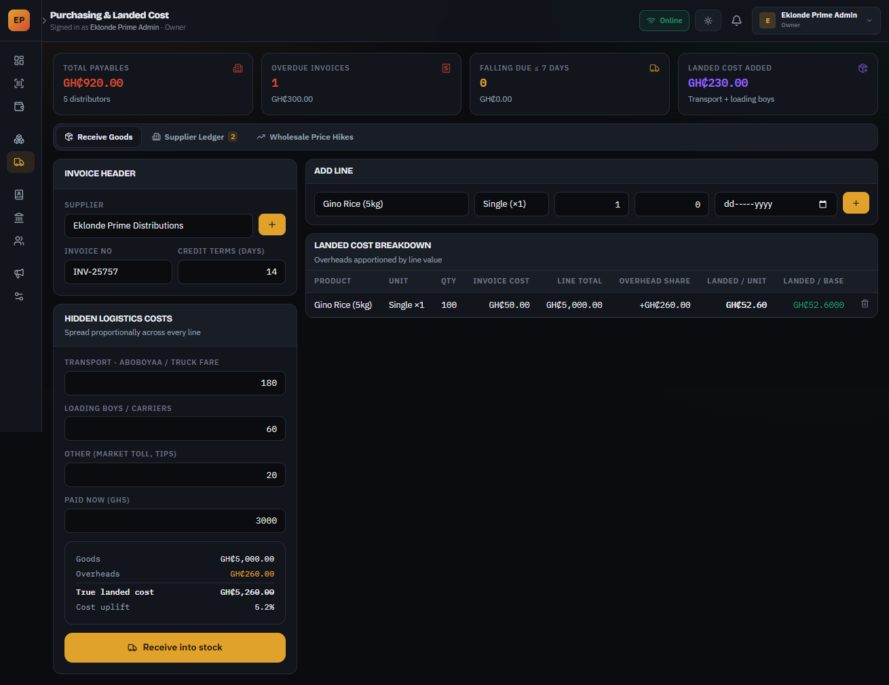Click the Overdue Invoices card icon
The image size is (889, 685).
446,68
